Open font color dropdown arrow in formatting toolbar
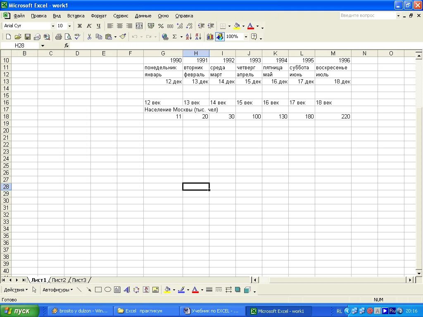The width and height of the screenshot is (423, 317). coord(257,26)
